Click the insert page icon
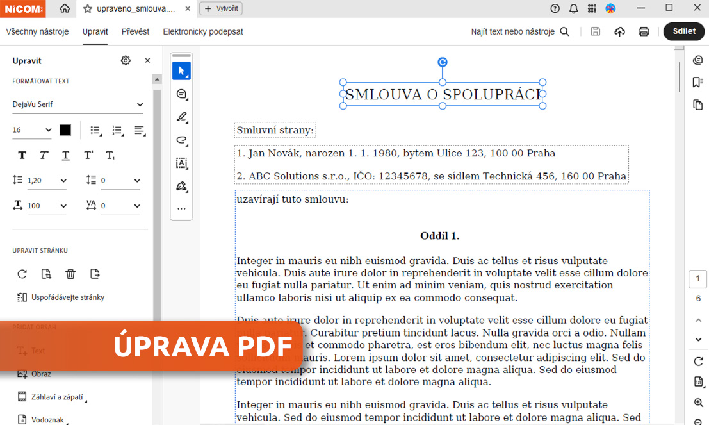 46,274
